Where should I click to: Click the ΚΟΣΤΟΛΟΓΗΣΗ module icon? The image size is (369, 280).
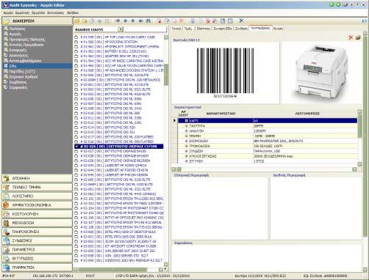point(6,214)
